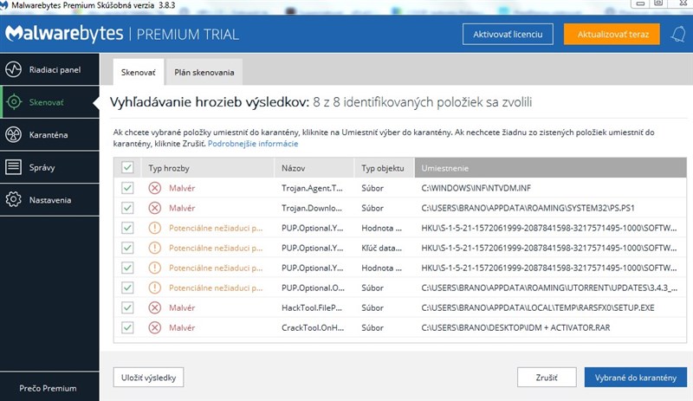Image resolution: width=693 pixels, height=401 pixels.
Task: Select the PUP.Optional.O... name cell
Action: tap(313, 288)
